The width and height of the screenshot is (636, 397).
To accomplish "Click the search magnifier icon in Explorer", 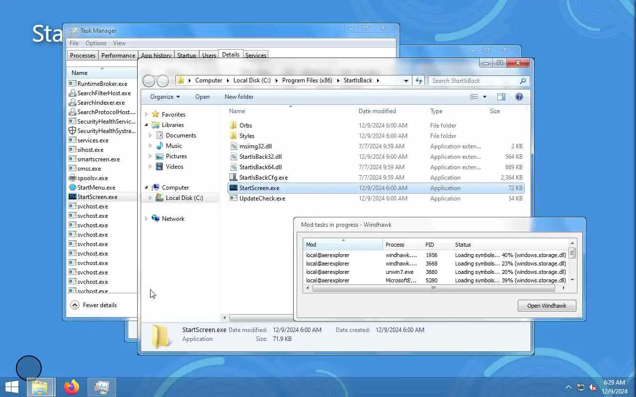I will (523, 81).
